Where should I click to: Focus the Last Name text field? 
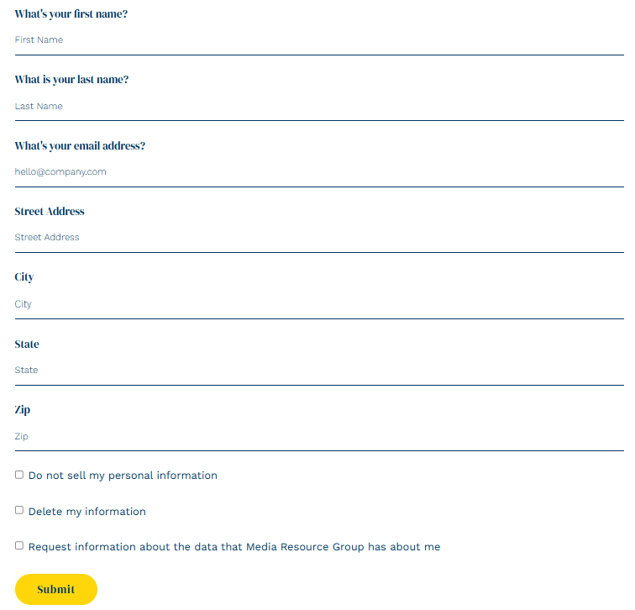pos(319,107)
